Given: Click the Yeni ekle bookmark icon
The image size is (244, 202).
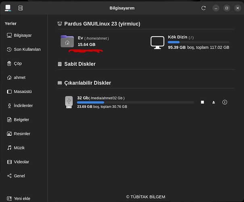Looking at the screenshot, I should [x=9, y=198].
